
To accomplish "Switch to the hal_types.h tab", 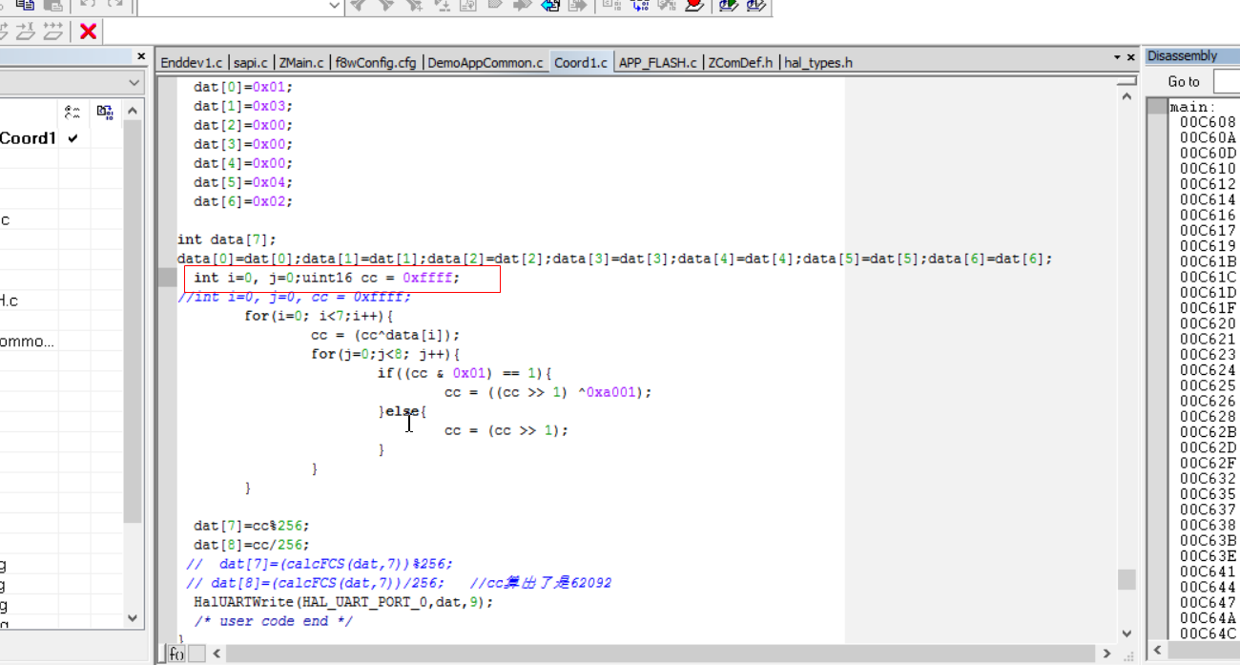I will click(x=818, y=62).
